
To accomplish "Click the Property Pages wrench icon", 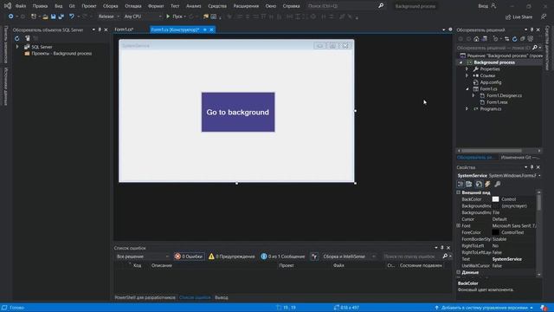I will tap(498, 184).
